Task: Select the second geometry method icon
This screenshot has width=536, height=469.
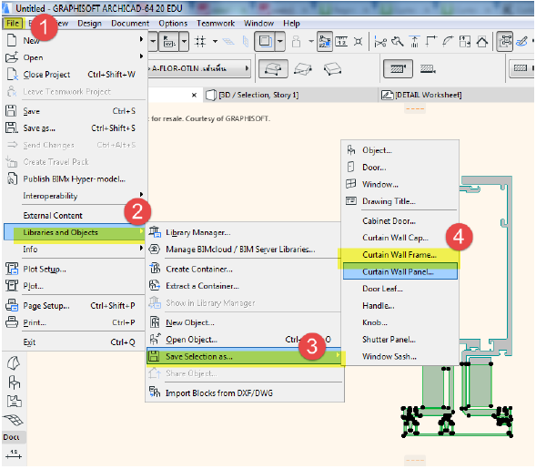Action: 303,69
